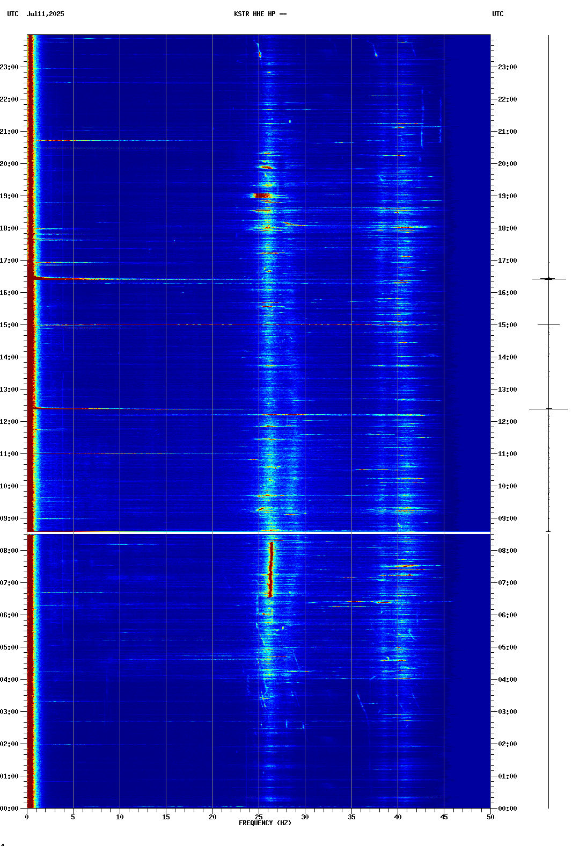Click the 04:00 label on the right time axis
The width and height of the screenshot is (572, 851).
click(508, 680)
